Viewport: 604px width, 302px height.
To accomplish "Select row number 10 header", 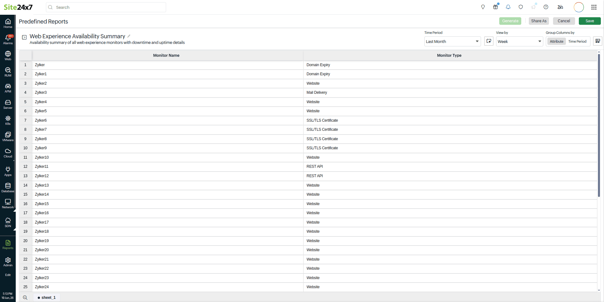I will tap(25, 148).
